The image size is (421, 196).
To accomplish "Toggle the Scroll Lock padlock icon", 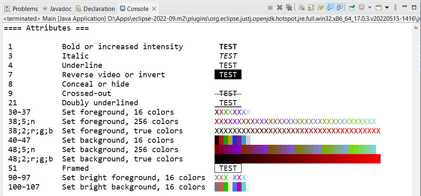I will click(311, 8).
